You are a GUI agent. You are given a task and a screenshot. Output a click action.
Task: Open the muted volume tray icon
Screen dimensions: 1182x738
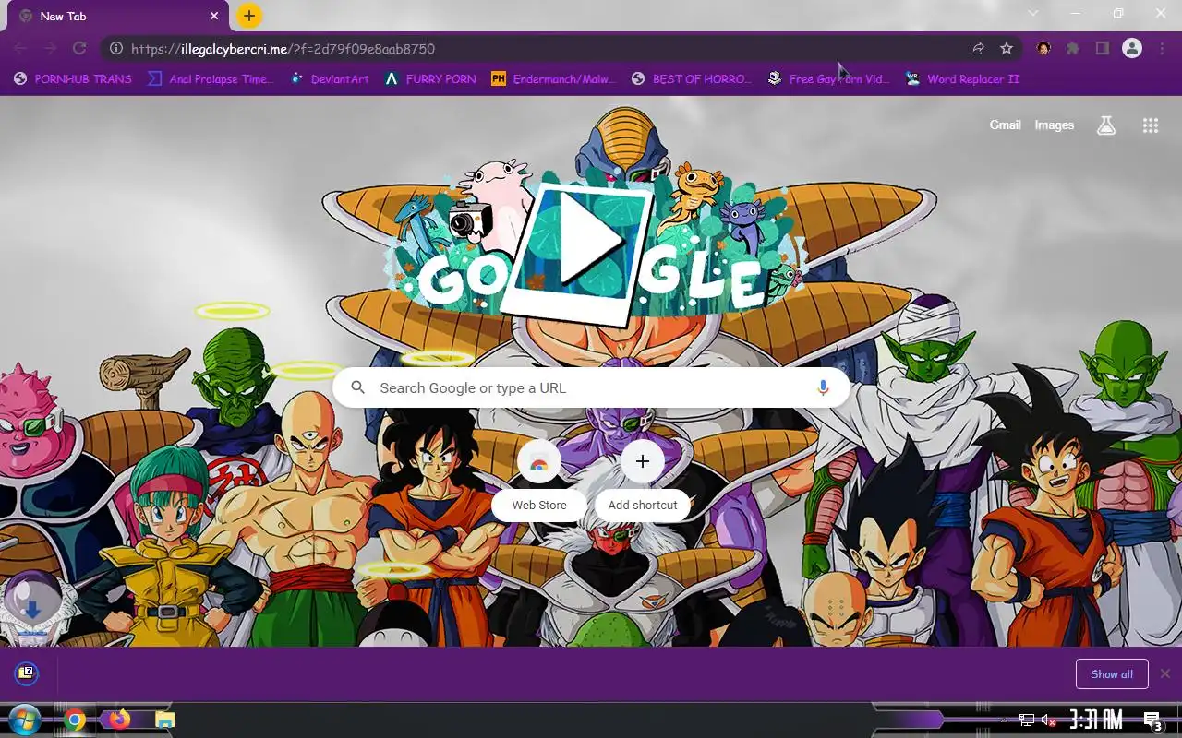pyautogui.click(x=1048, y=720)
